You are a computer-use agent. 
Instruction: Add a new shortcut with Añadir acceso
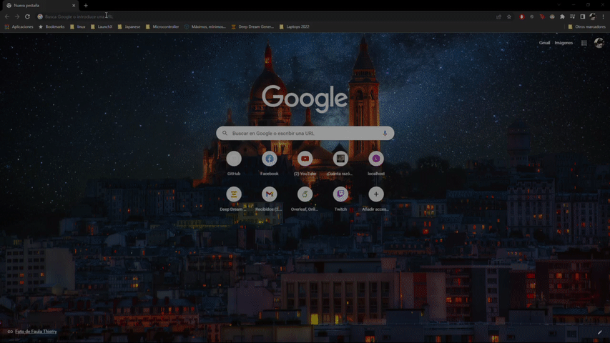point(376,199)
